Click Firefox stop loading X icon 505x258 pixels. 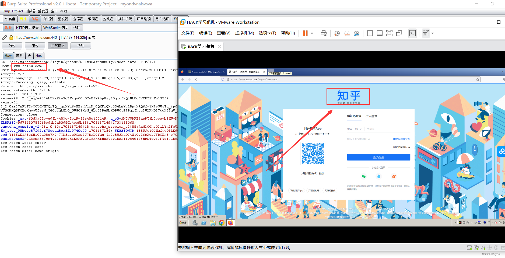196,79
